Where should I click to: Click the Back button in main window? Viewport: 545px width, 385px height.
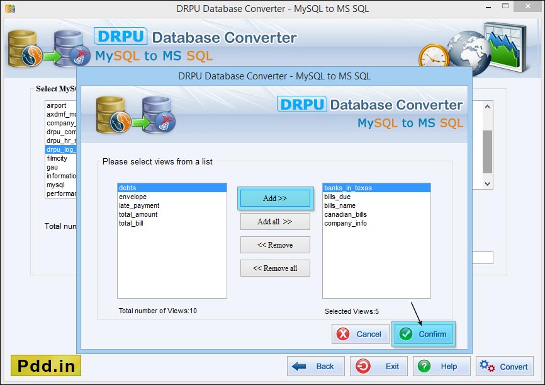tap(315, 366)
